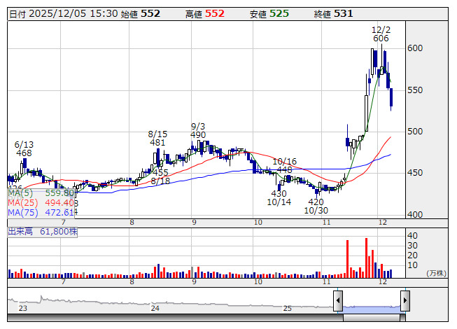Click the left range handle arrow in navigator
This screenshot has height=329, width=457.
coord(337,302)
